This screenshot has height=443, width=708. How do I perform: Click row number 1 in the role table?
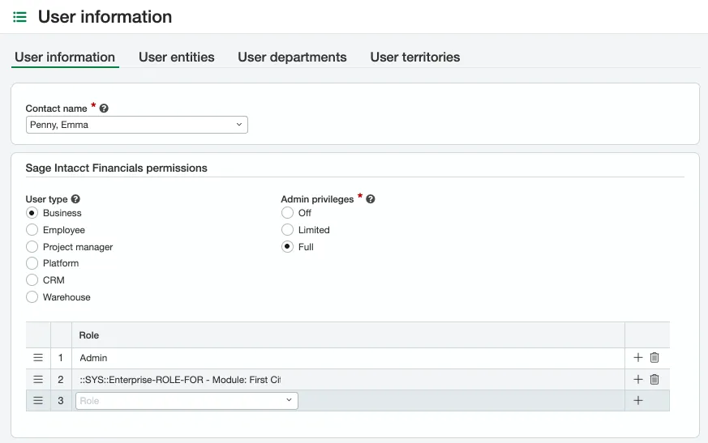61,358
